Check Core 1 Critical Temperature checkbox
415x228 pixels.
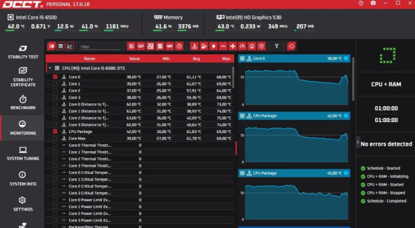tap(55, 179)
